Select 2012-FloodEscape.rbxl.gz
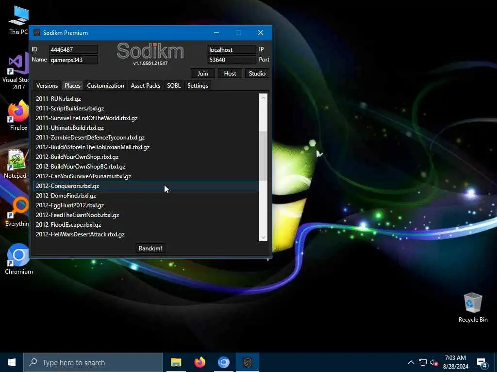Screen dimensions: 497x372 (x=146, y=225)
